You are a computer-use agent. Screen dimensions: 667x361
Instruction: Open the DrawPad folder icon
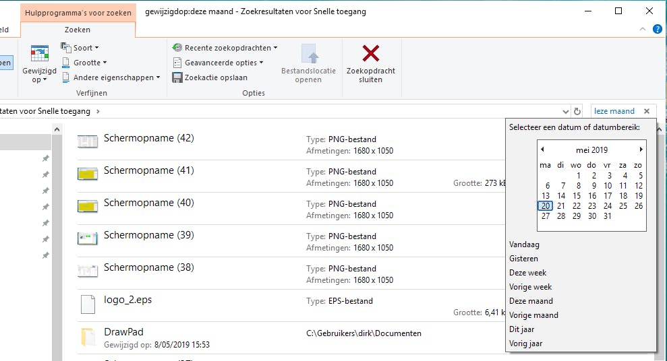(x=88, y=337)
